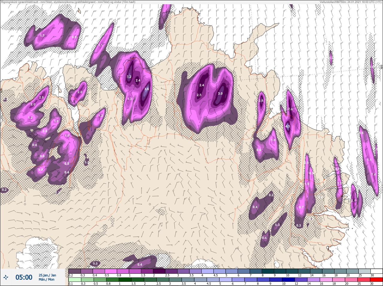Click the 1.5 snowfall value over the sea
Viewport: 383px width, 286px height.
pos(42,36)
